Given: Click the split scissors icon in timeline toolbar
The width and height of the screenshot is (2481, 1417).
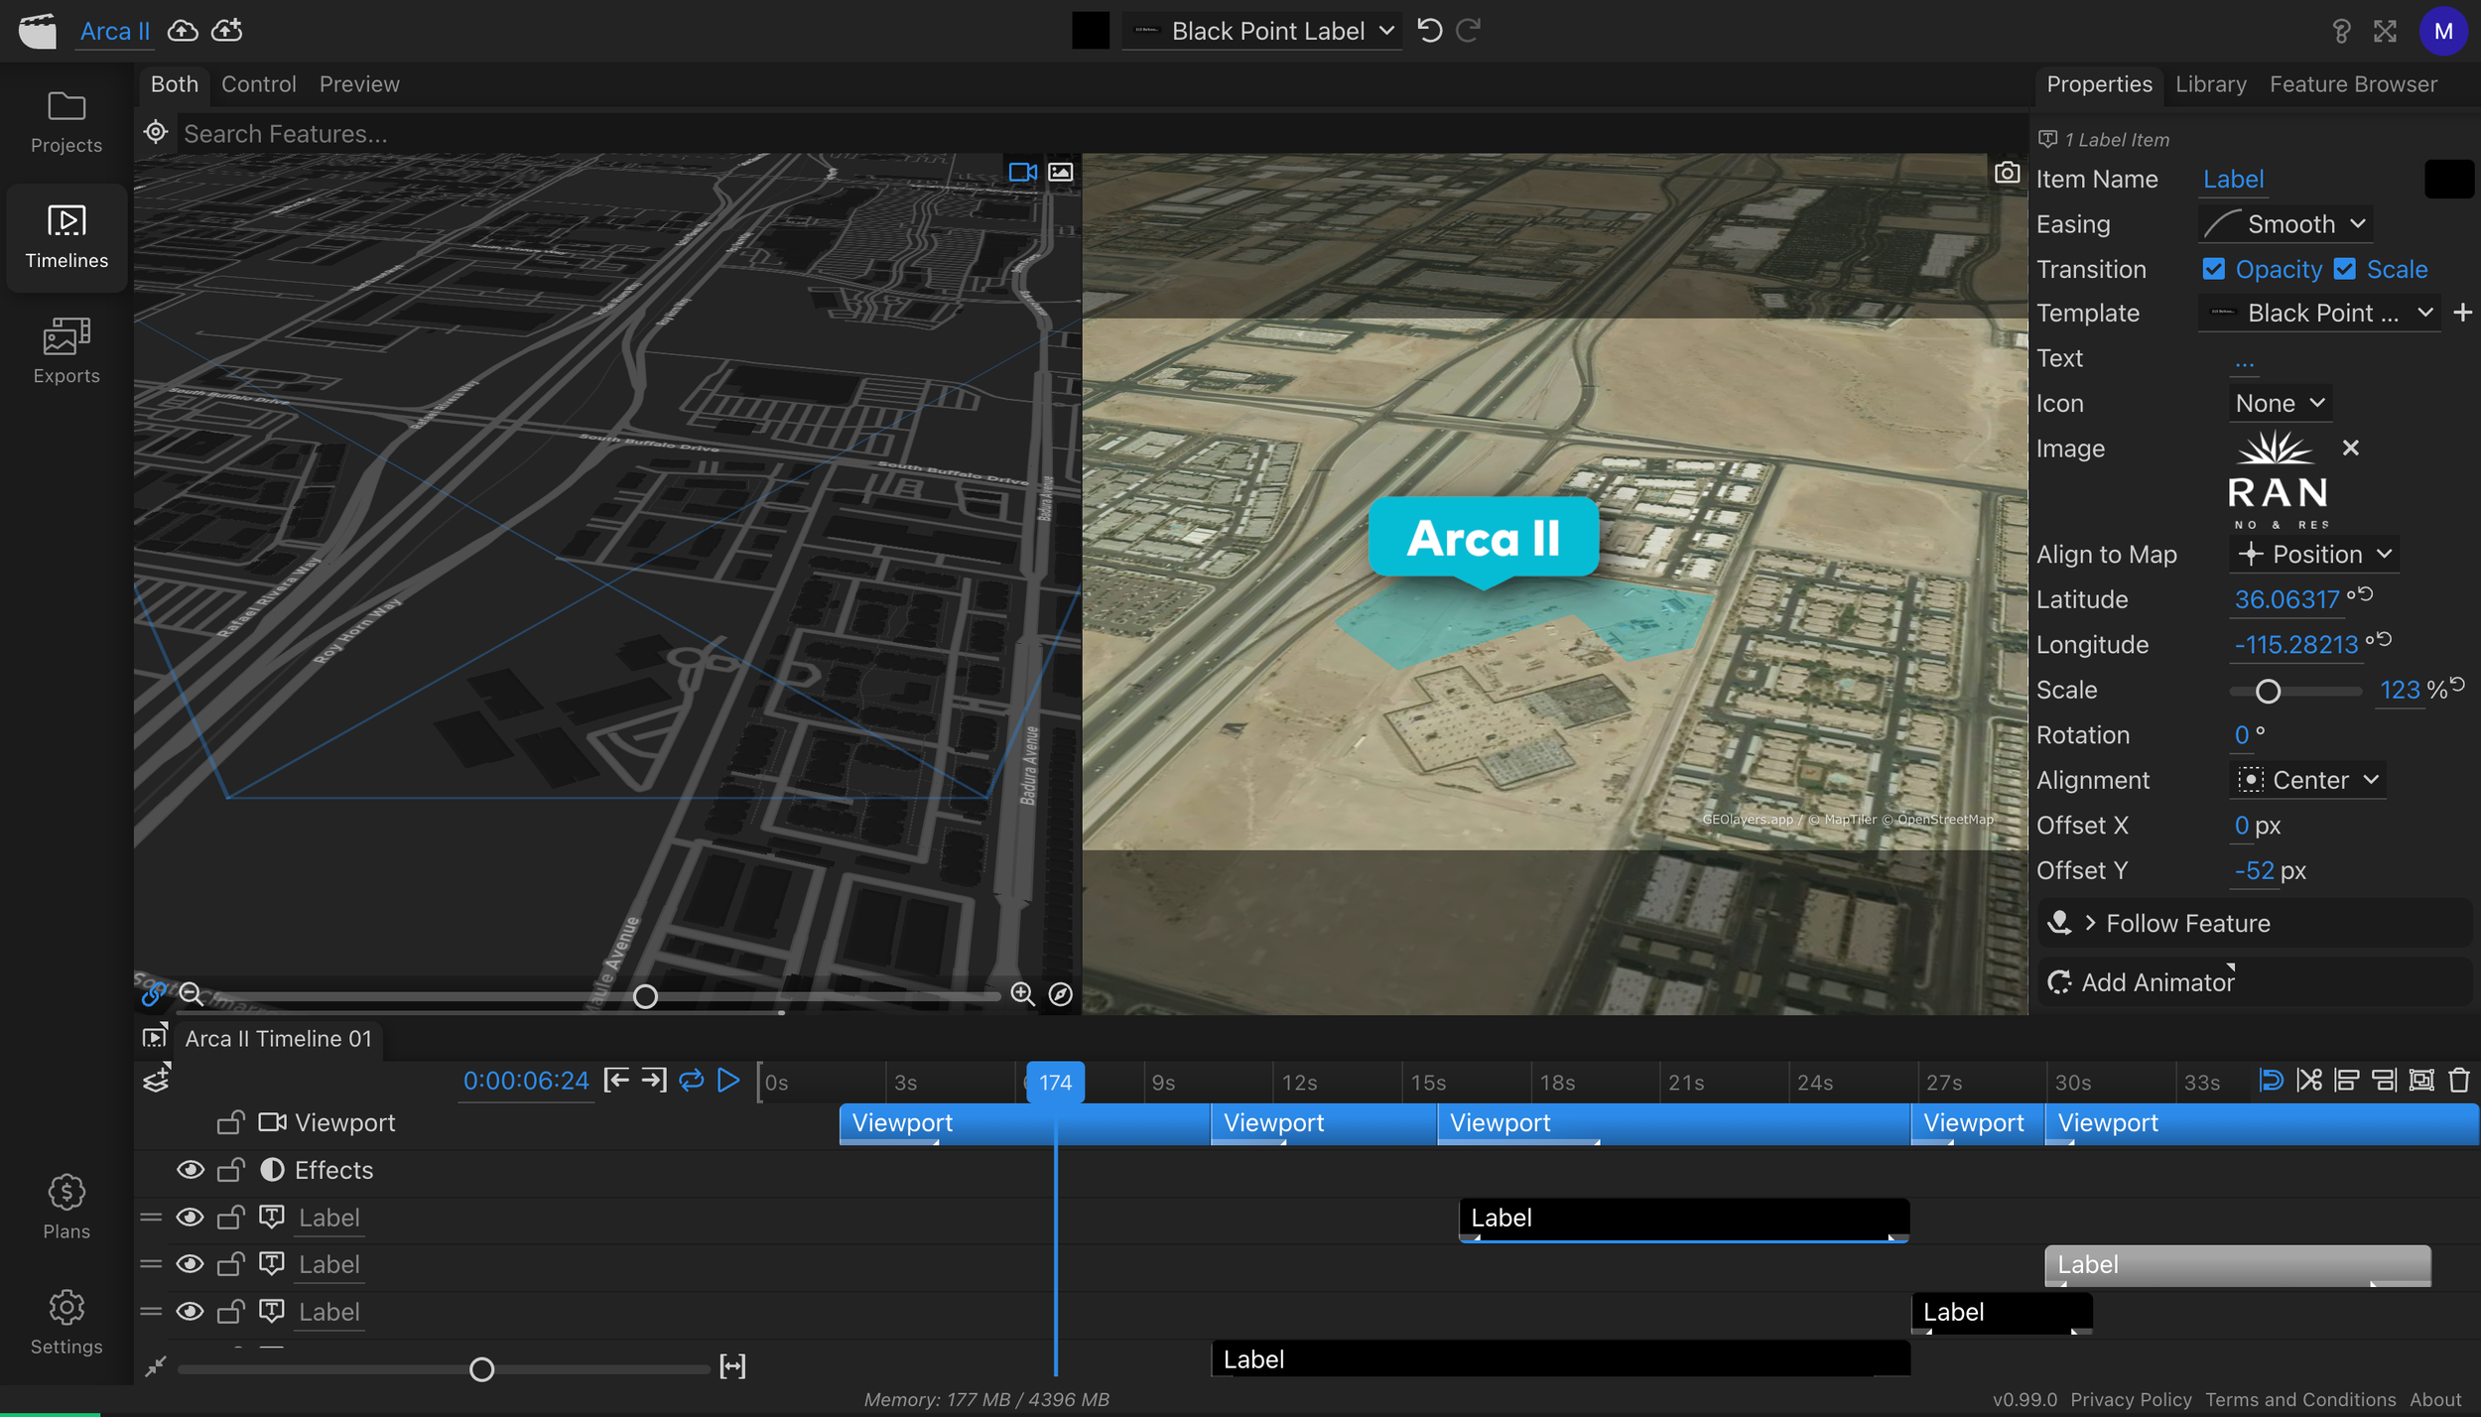Looking at the screenshot, I should [2309, 1081].
